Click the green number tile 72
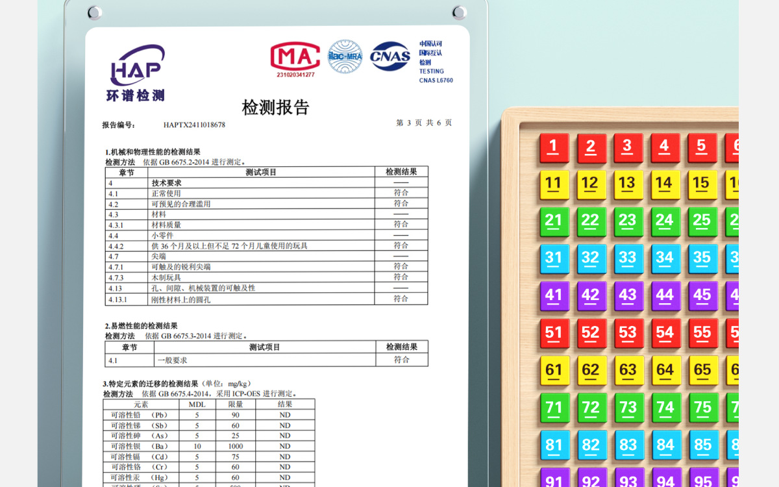Image resolution: width=779 pixels, height=487 pixels. [591, 408]
